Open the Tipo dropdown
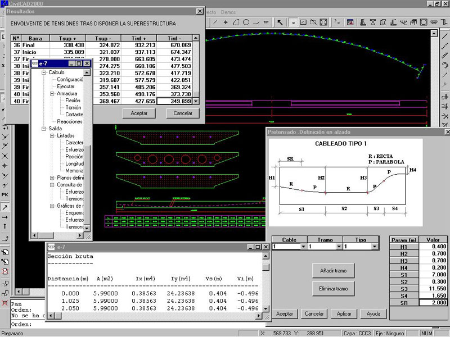Viewport: 450px width, 337px height. [x=375, y=247]
